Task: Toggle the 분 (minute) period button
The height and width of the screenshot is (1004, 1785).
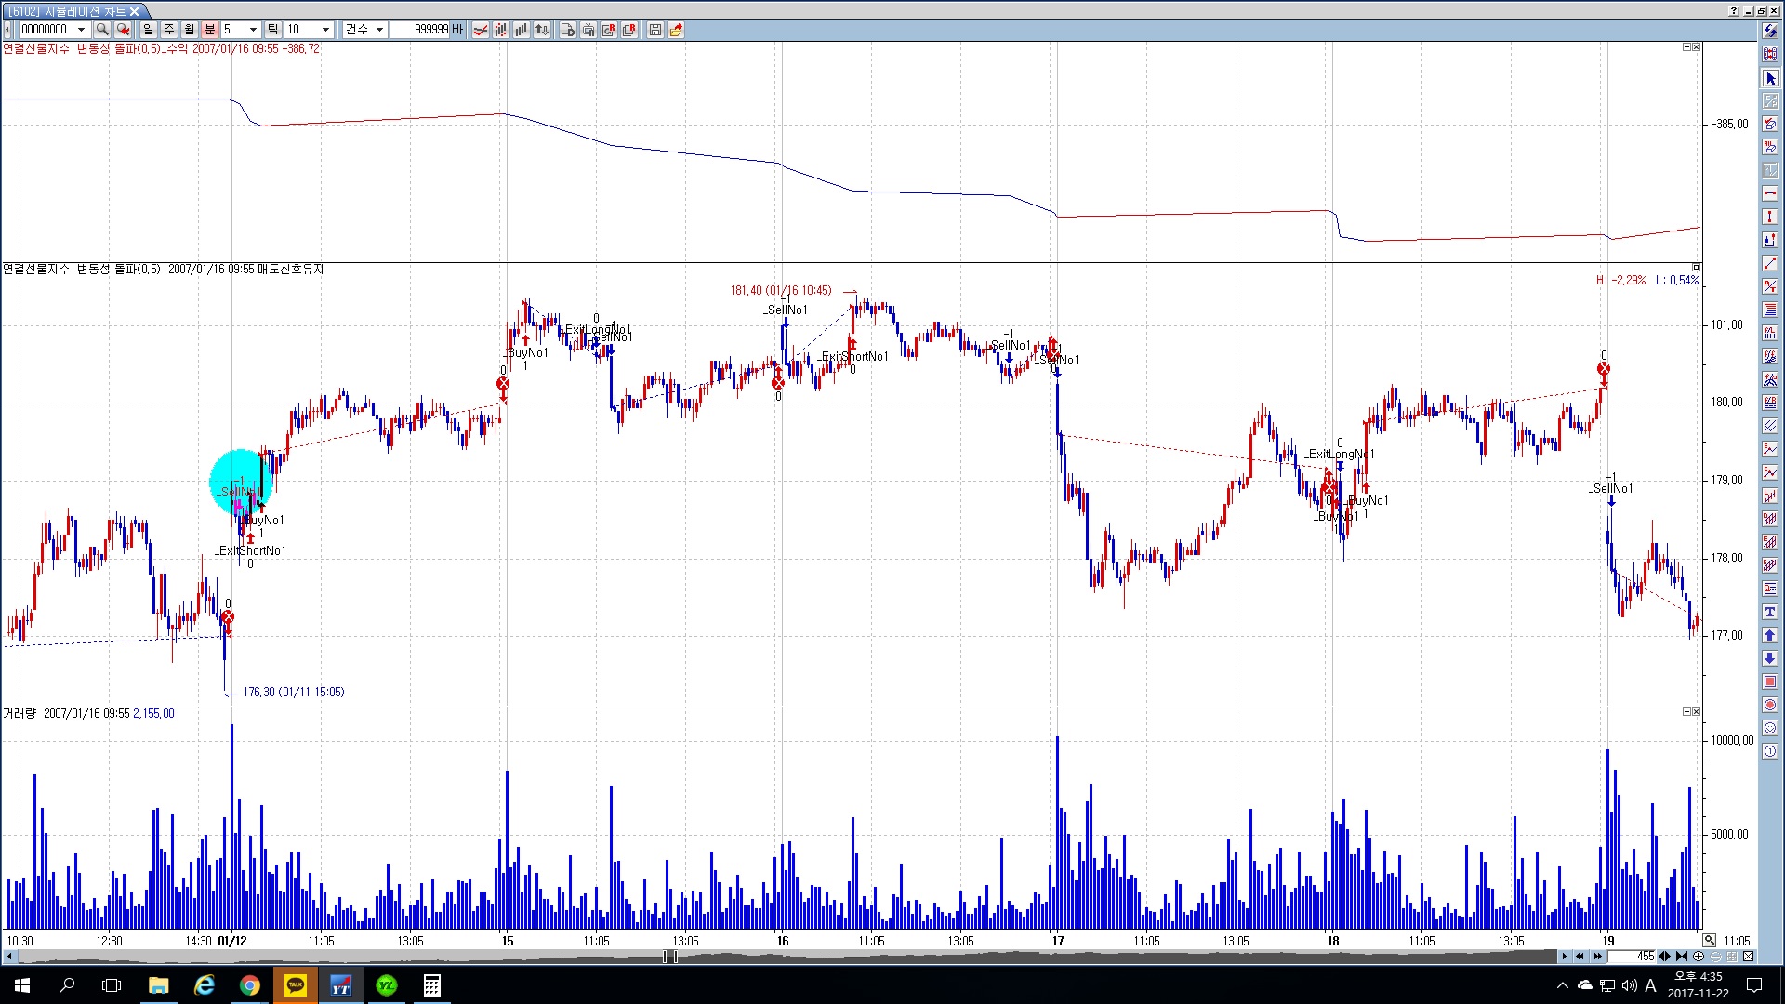Action: [210, 30]
